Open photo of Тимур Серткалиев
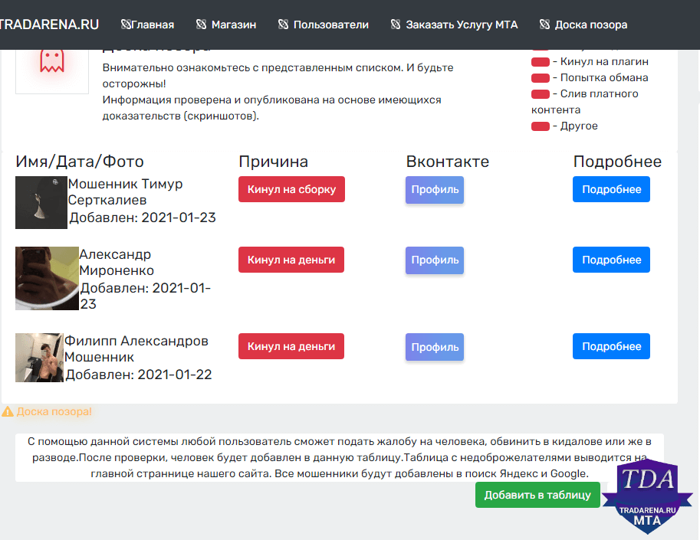700x540 pixels. tap(41, 202)
